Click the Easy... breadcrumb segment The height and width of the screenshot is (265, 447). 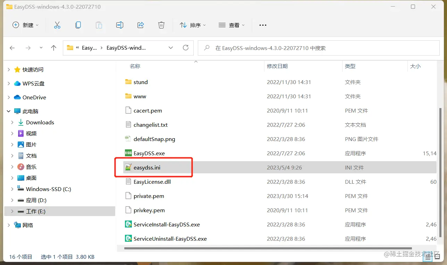pyautogui.click(x=89, y=48)
